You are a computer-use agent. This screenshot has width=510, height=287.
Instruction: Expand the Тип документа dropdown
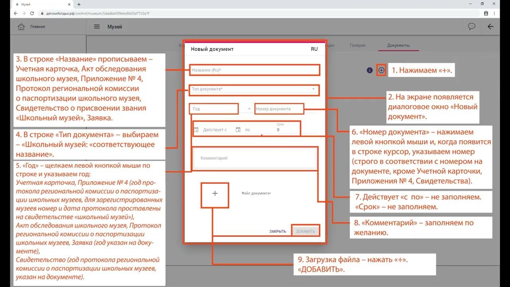click(313, 89)
